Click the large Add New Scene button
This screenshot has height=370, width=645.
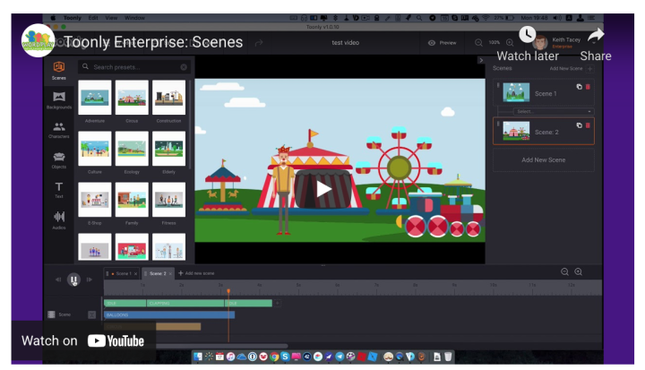543,159
